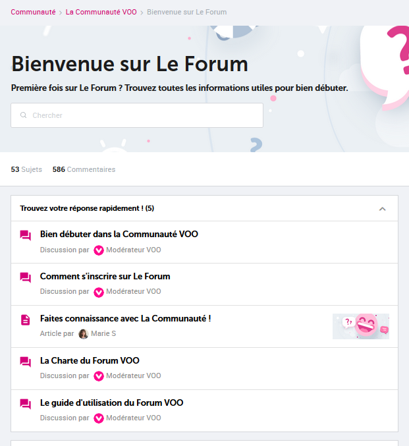This screenshot has height=446, width=409.
Task: Click article document icon beside Faites connaissance
Action: pyautogui.click(x=25, y=320)
